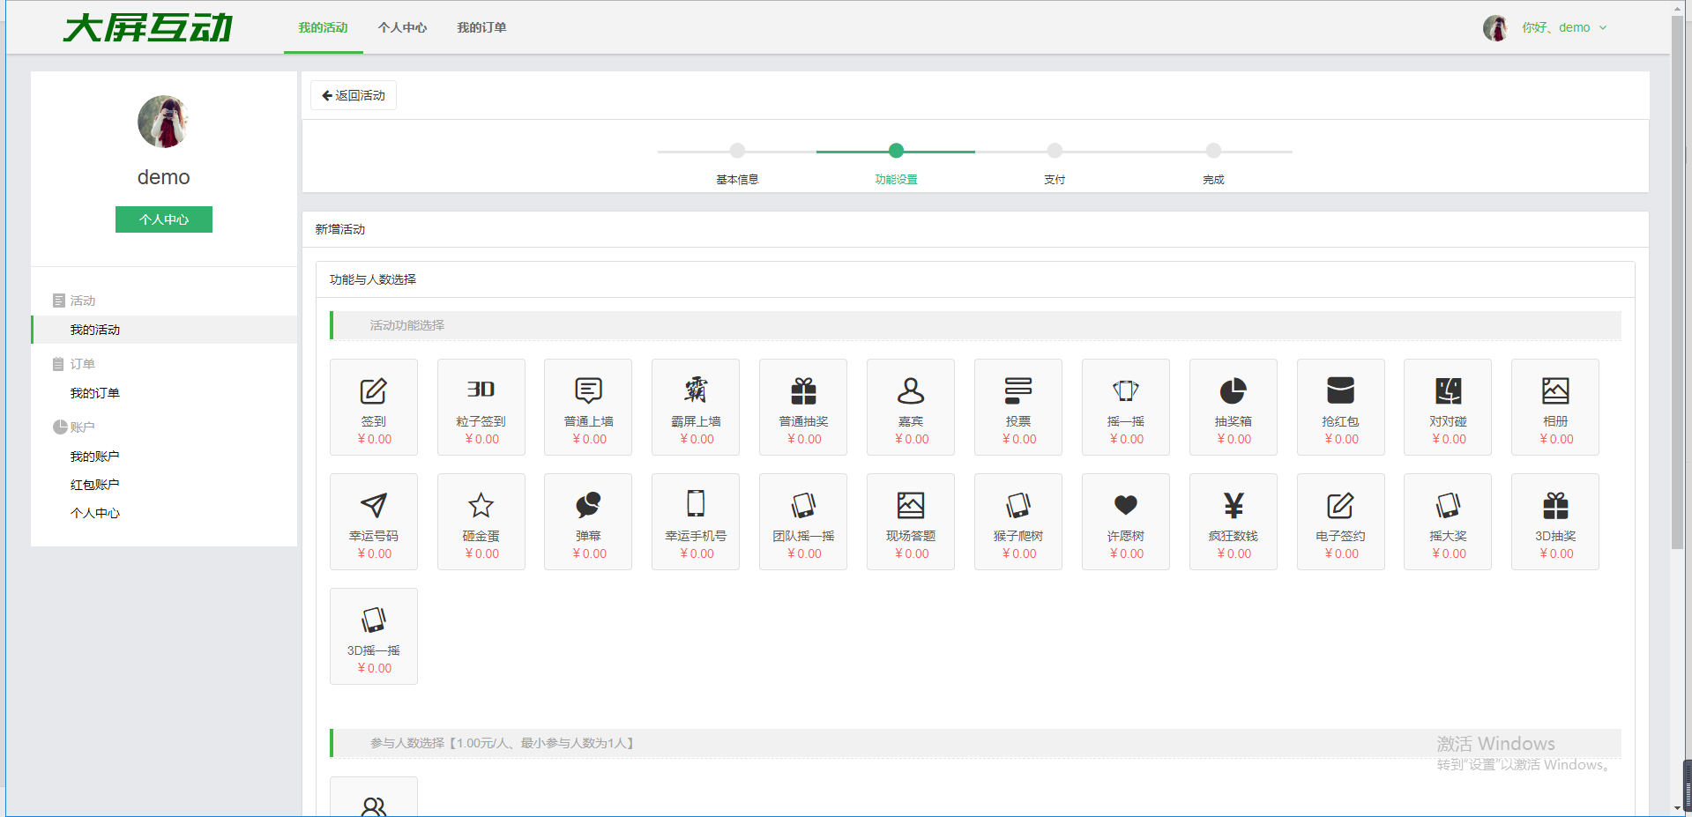1692x817 pixels.
Task: Choose the 许愿树 heart icon
Action: [x=1125, y=506]
